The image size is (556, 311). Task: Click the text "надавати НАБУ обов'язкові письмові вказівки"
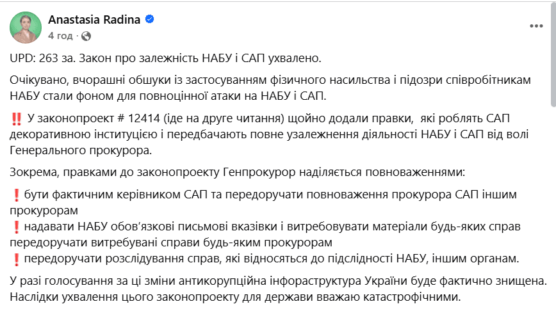point(151,227)
